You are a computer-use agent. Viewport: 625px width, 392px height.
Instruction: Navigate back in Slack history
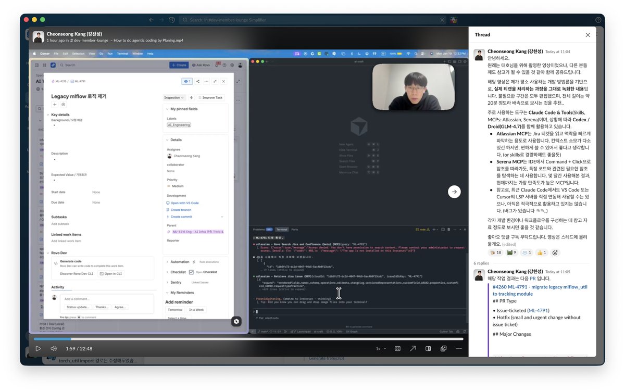151,20
